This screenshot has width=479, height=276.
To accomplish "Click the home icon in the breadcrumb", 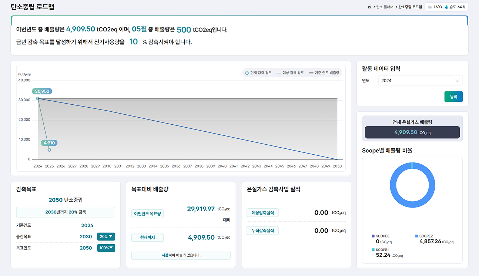I will click(x=369, y=6).
